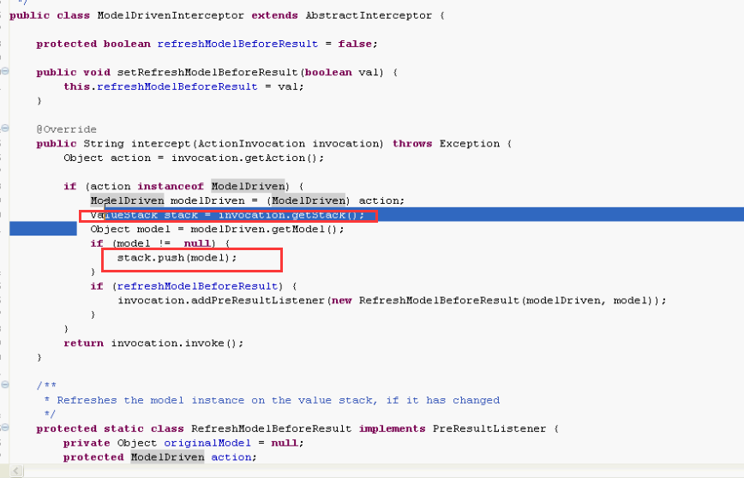Click the 'return invocation.invoke();' line
Screen dimensions: 744x478
(153, 344)
